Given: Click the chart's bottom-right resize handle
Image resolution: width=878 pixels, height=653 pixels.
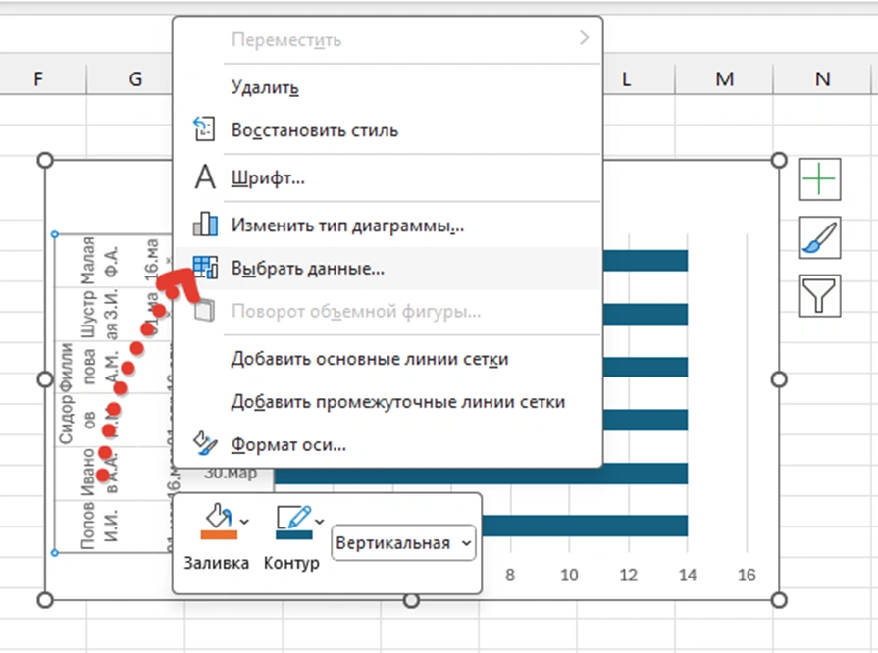Looking at the screenshot, I should pos(779,600).
